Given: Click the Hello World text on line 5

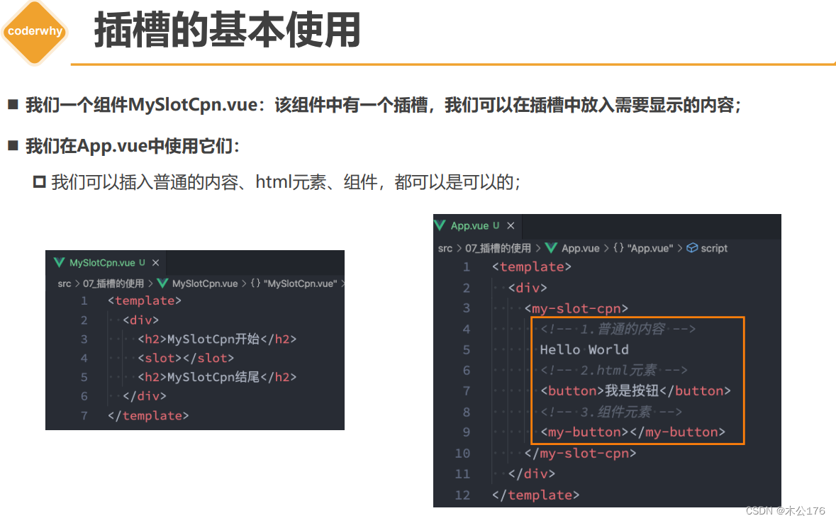Looking at the screenshot, I should point(583,349).
